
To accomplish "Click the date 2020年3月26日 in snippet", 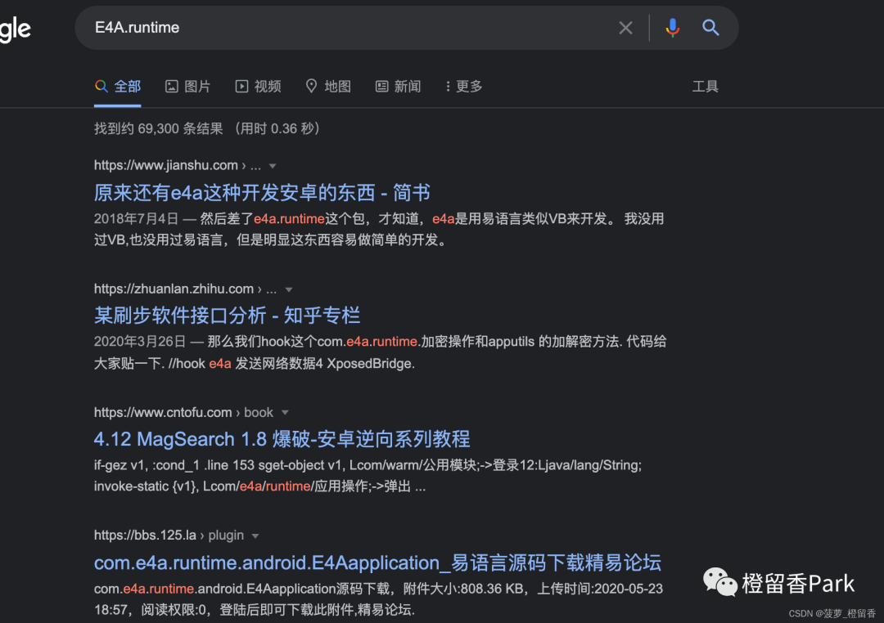I will pos(140,342).
